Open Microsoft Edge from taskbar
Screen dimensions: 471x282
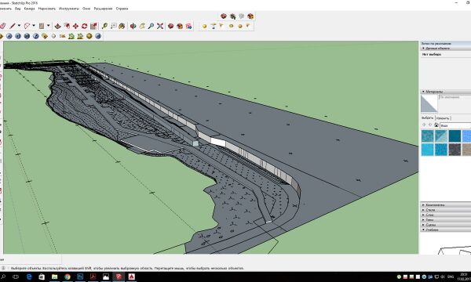click(x=29, y=277)
